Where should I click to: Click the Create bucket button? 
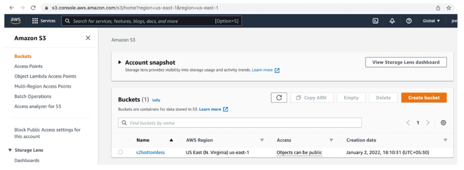tap(424, 98)
